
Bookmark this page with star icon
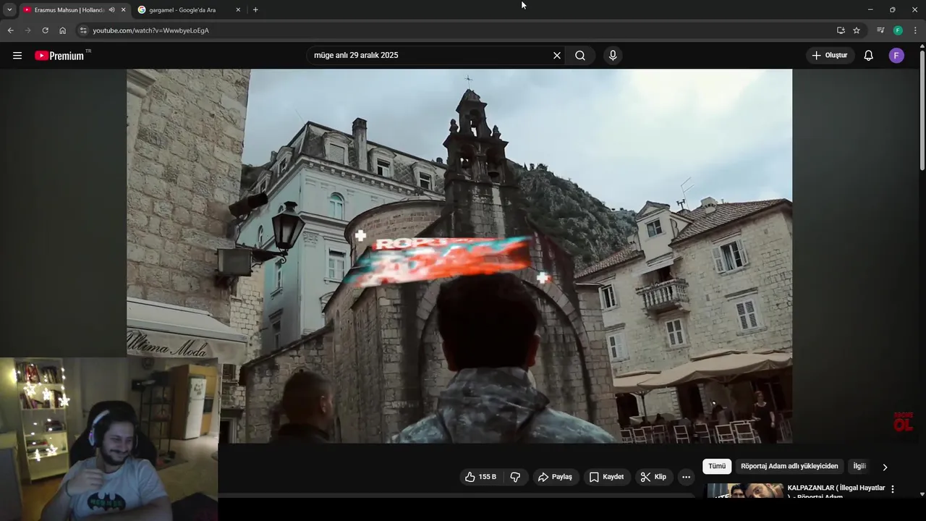857,30
